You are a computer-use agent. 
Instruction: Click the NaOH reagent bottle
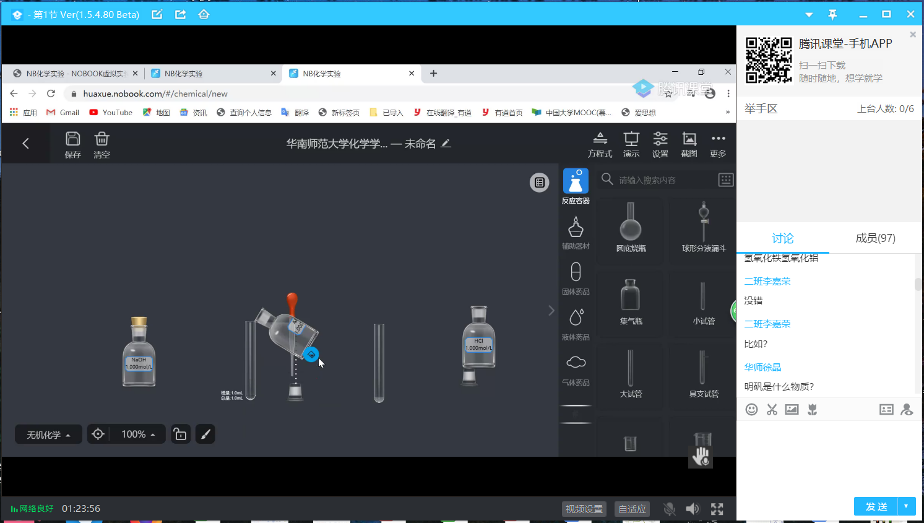click(139, 352)
